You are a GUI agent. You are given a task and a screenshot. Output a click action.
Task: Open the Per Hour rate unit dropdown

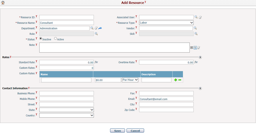pos(130,80)
